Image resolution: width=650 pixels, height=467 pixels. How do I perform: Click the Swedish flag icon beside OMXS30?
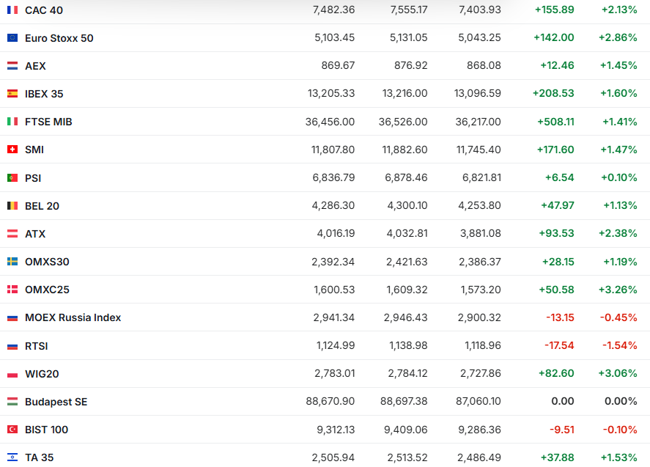[x=12, y=262]
